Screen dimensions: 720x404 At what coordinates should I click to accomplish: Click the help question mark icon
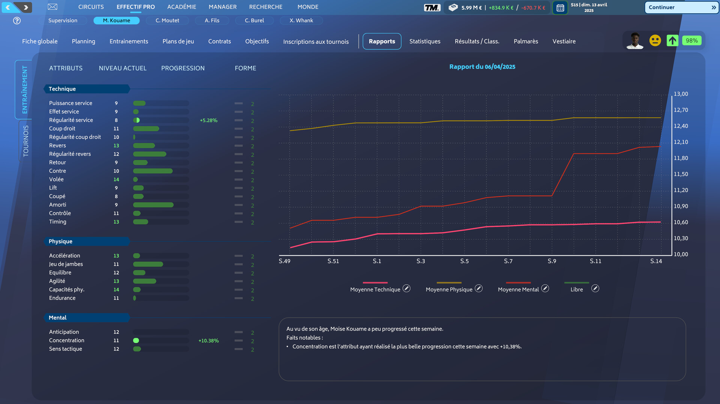coord(17,21)
